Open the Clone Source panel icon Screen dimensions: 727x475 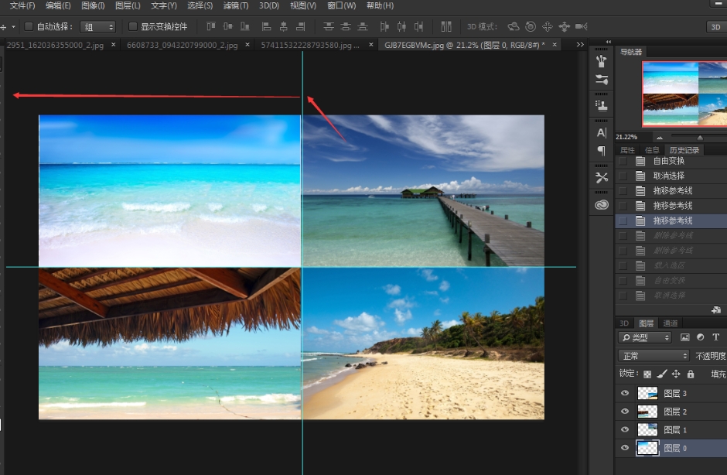click(602, 106)
